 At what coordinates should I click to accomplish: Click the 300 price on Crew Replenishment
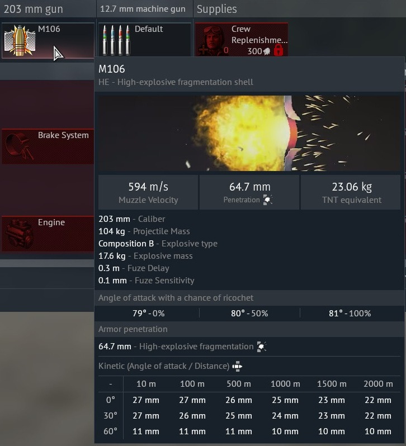[x=254, y=51]
